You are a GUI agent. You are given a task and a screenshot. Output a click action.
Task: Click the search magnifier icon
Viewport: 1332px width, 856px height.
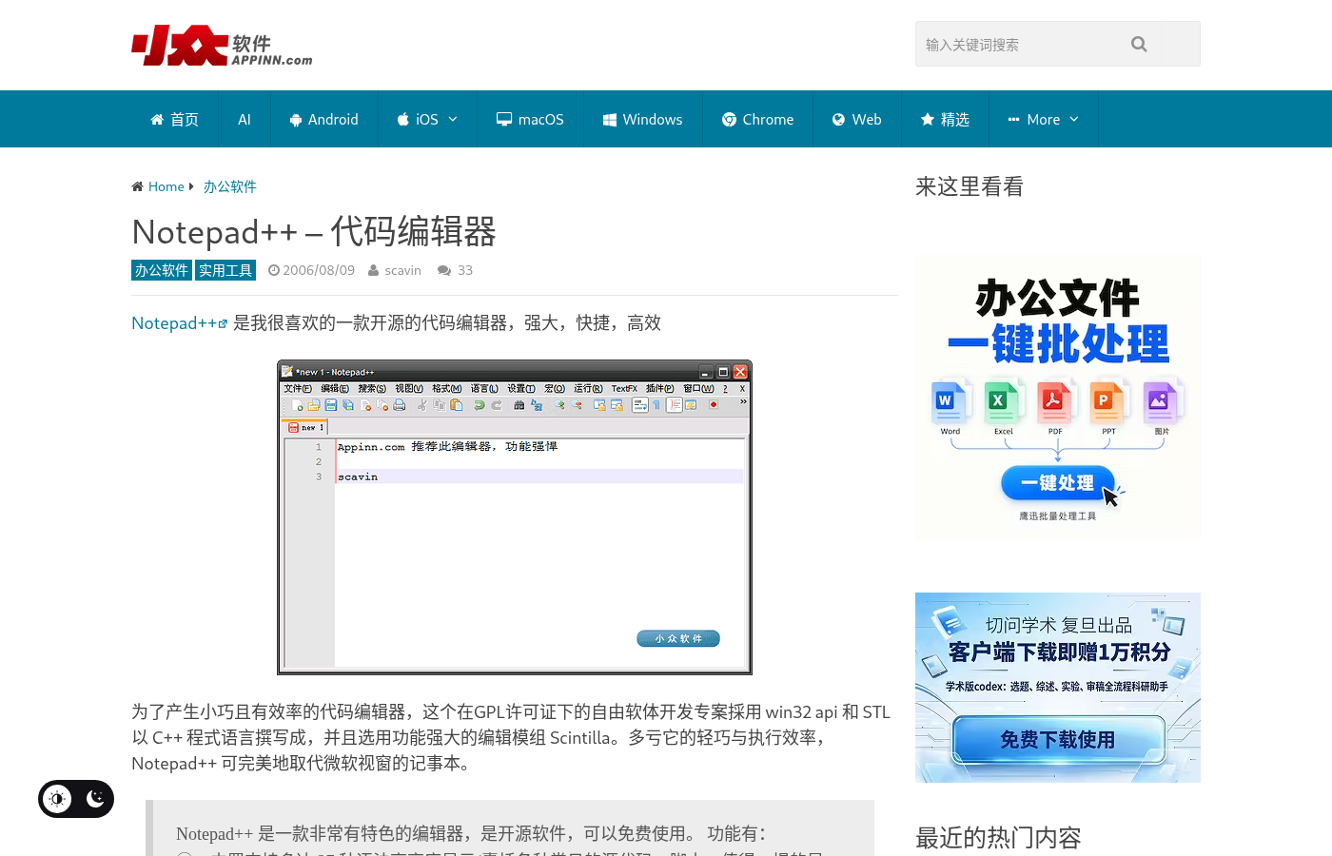(1139, 44)
